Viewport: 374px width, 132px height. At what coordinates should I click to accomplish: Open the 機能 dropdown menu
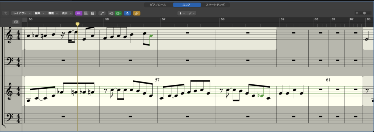[53, 13]
